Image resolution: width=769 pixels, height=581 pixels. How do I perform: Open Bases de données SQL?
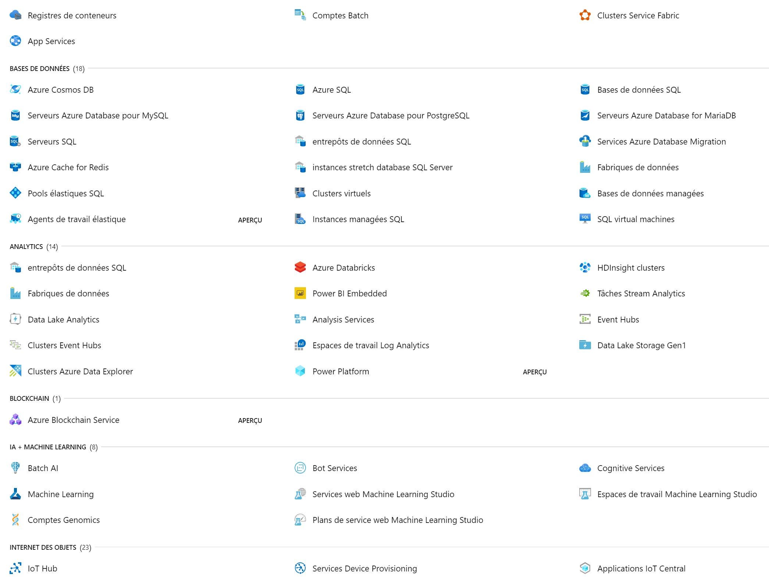click(639, 90)
